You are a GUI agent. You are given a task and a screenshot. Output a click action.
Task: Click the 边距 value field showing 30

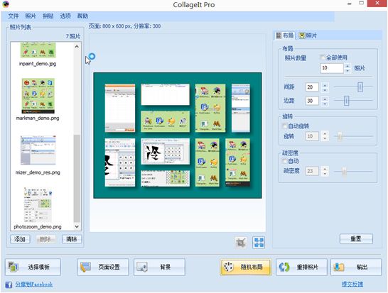click(312, 101)
